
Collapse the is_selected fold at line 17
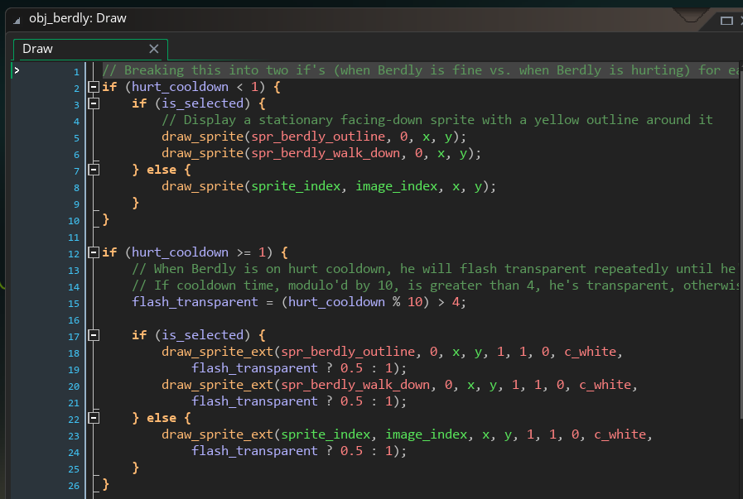[x=94, y=335]
